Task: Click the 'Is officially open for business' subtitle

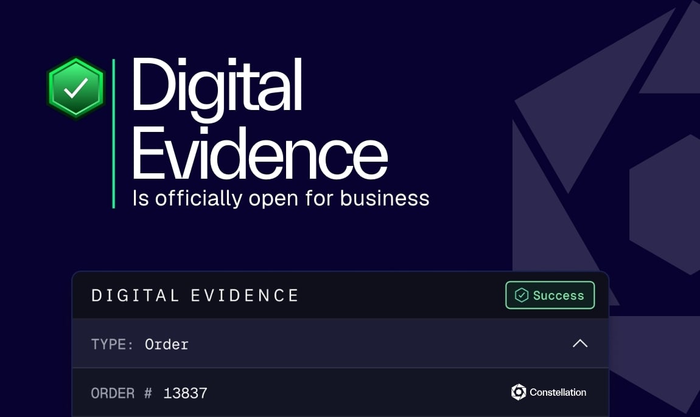Action: (281, 198)
